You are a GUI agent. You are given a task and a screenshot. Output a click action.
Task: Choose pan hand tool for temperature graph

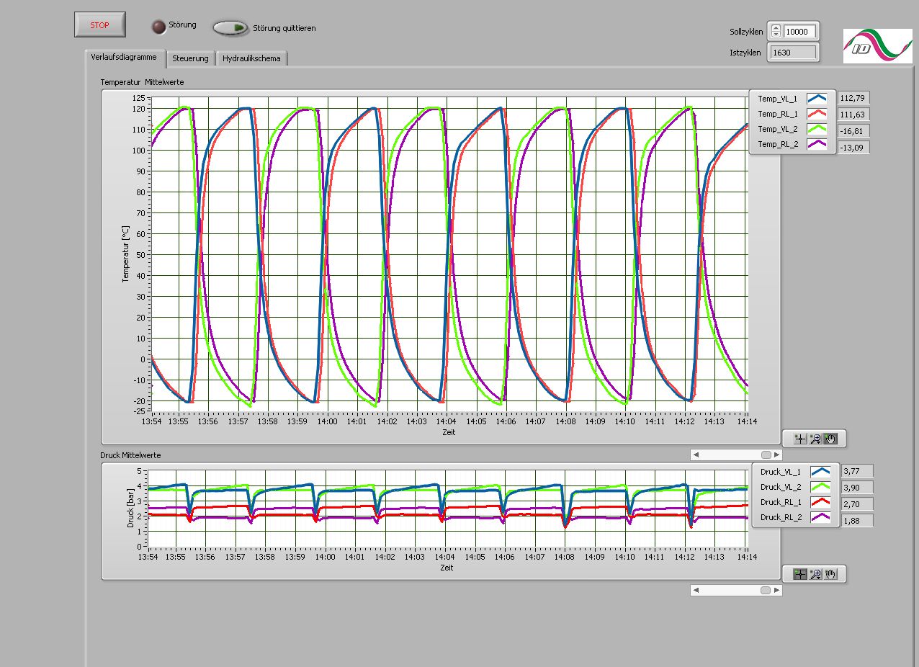[x=830, y=438]
